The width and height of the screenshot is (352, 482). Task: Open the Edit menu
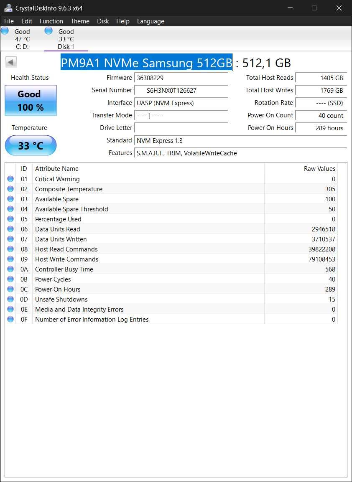pyautogui.click(x=27, y=21)
